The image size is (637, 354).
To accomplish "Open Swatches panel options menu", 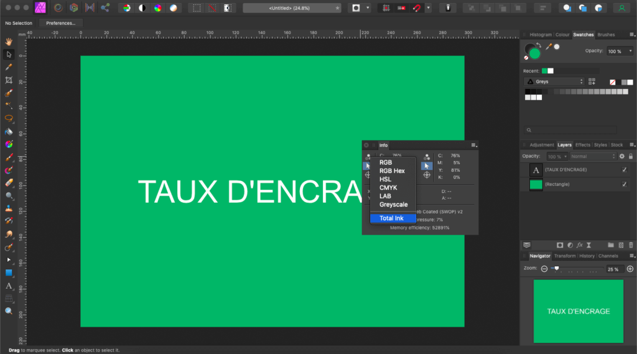I will pyautogui.click(x=632, y=35).
